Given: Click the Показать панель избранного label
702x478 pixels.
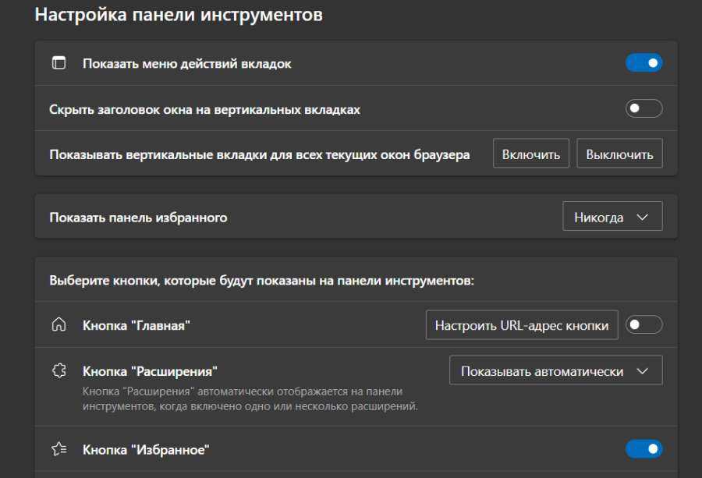Looking at the screenshot, I should click(138, 218).
